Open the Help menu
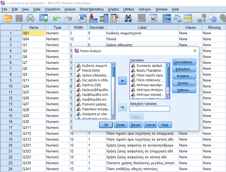 [x=175, y=9]
